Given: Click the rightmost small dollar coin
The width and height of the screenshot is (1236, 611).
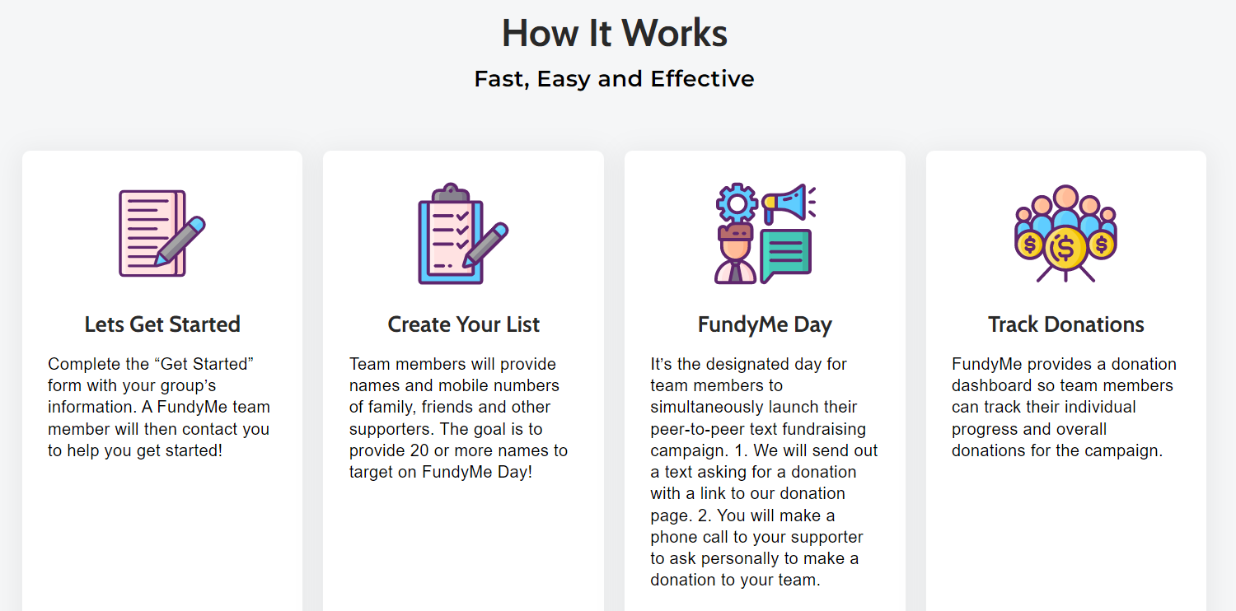Looking at the screenshot, I should (1102, 245).
